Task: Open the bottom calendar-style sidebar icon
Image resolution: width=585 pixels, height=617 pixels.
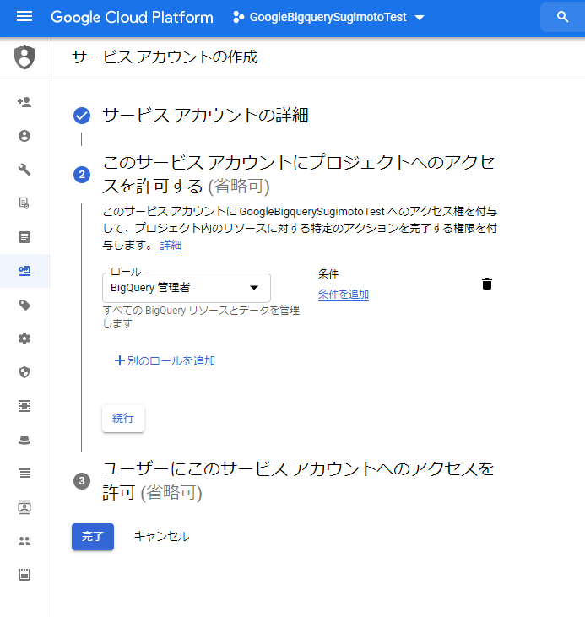Action: click(x=24, y=575)
